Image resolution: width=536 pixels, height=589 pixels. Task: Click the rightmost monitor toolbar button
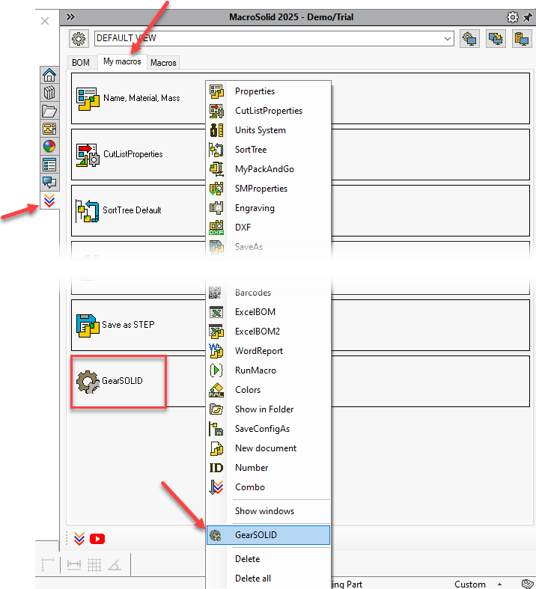pos(522,39)
